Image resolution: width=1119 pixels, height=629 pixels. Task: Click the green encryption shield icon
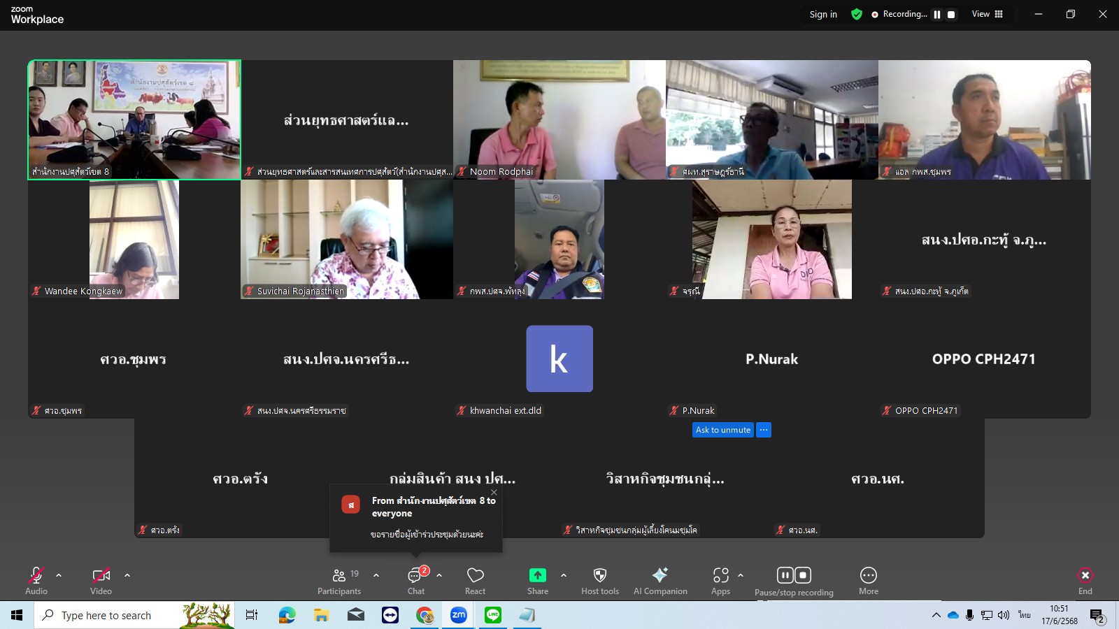tap(857, 14)
